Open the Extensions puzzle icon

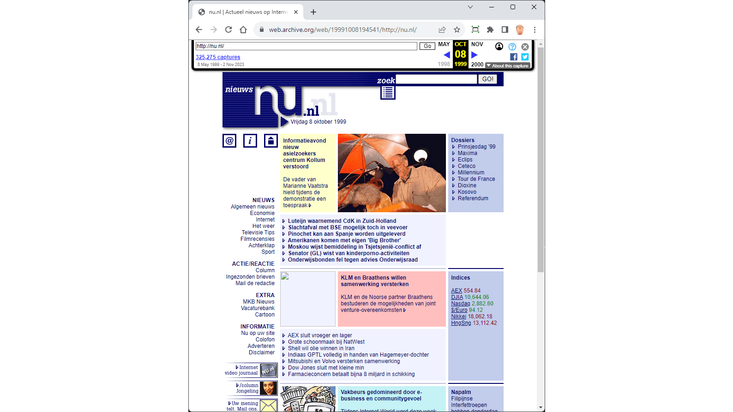[x=490, y=30]
